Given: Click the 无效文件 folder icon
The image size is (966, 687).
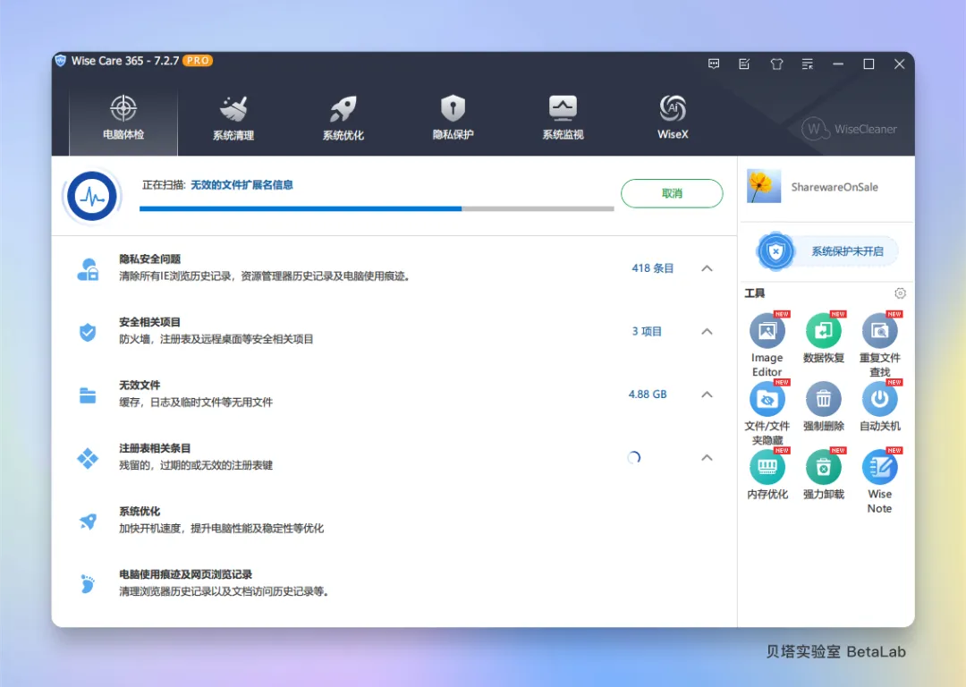Looking at the screenshot, I should point(88,395).
